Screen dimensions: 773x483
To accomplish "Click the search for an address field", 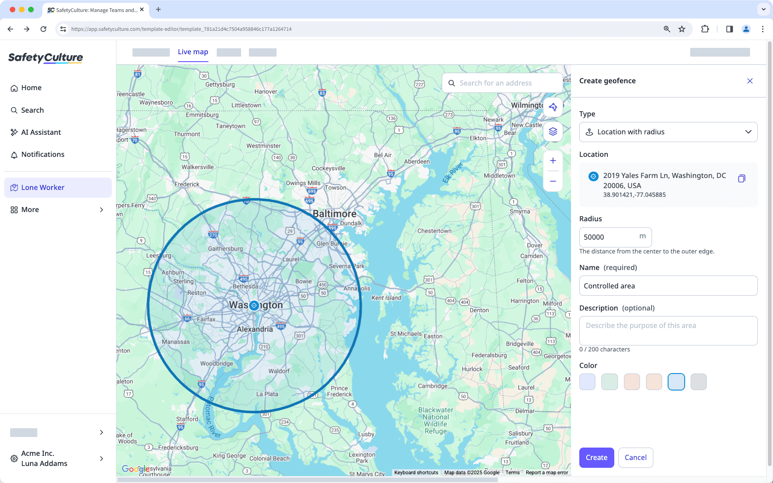I will click(502, 83).
